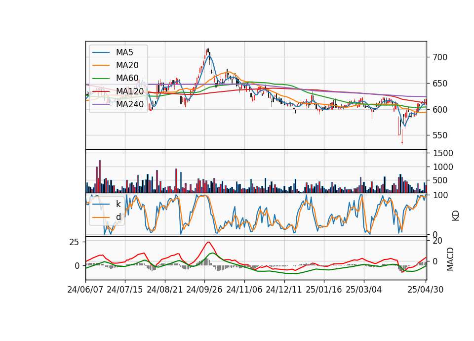Click the 25/01/16 date label

click(x=324, y=290)
